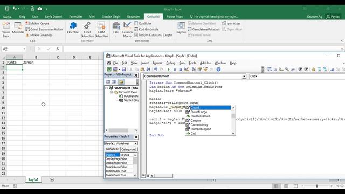Screen dimensions: 345x194
Task: Run the macro with green play icon
Action: coord(169,70)
